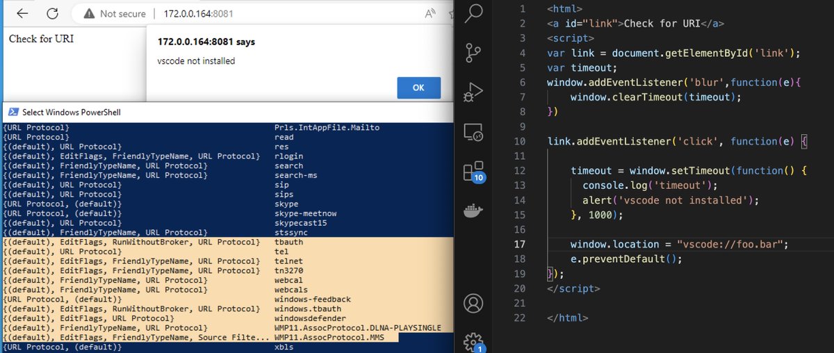
Task: Click the opening <script> tag on line 3
Action: click(571, 38)
